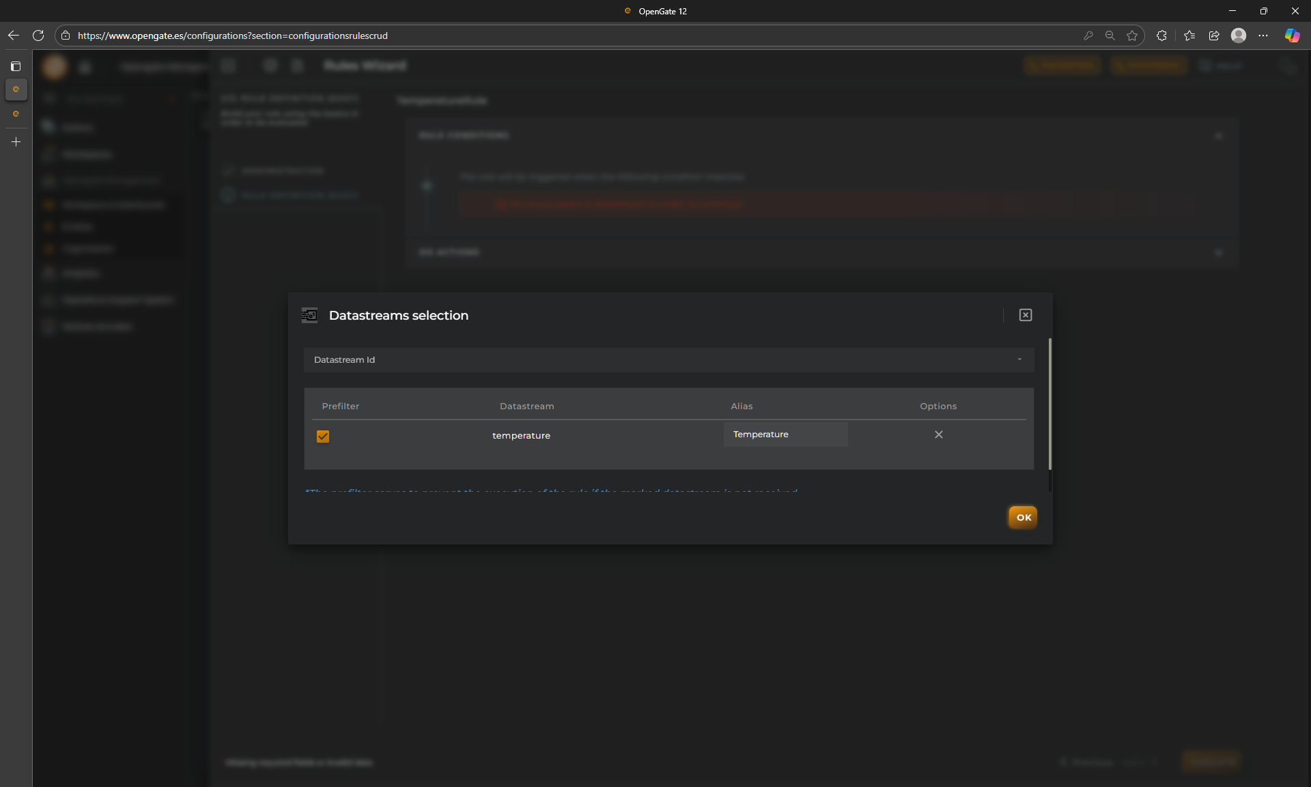Click the address bar URL
Screen dimensions: 1311x787
[x=232, y=36]
